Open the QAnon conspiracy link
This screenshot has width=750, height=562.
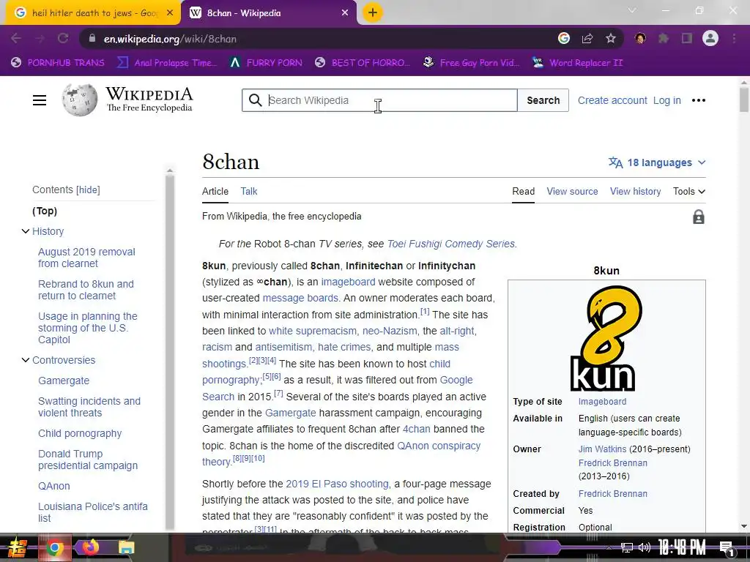[439, 446]
